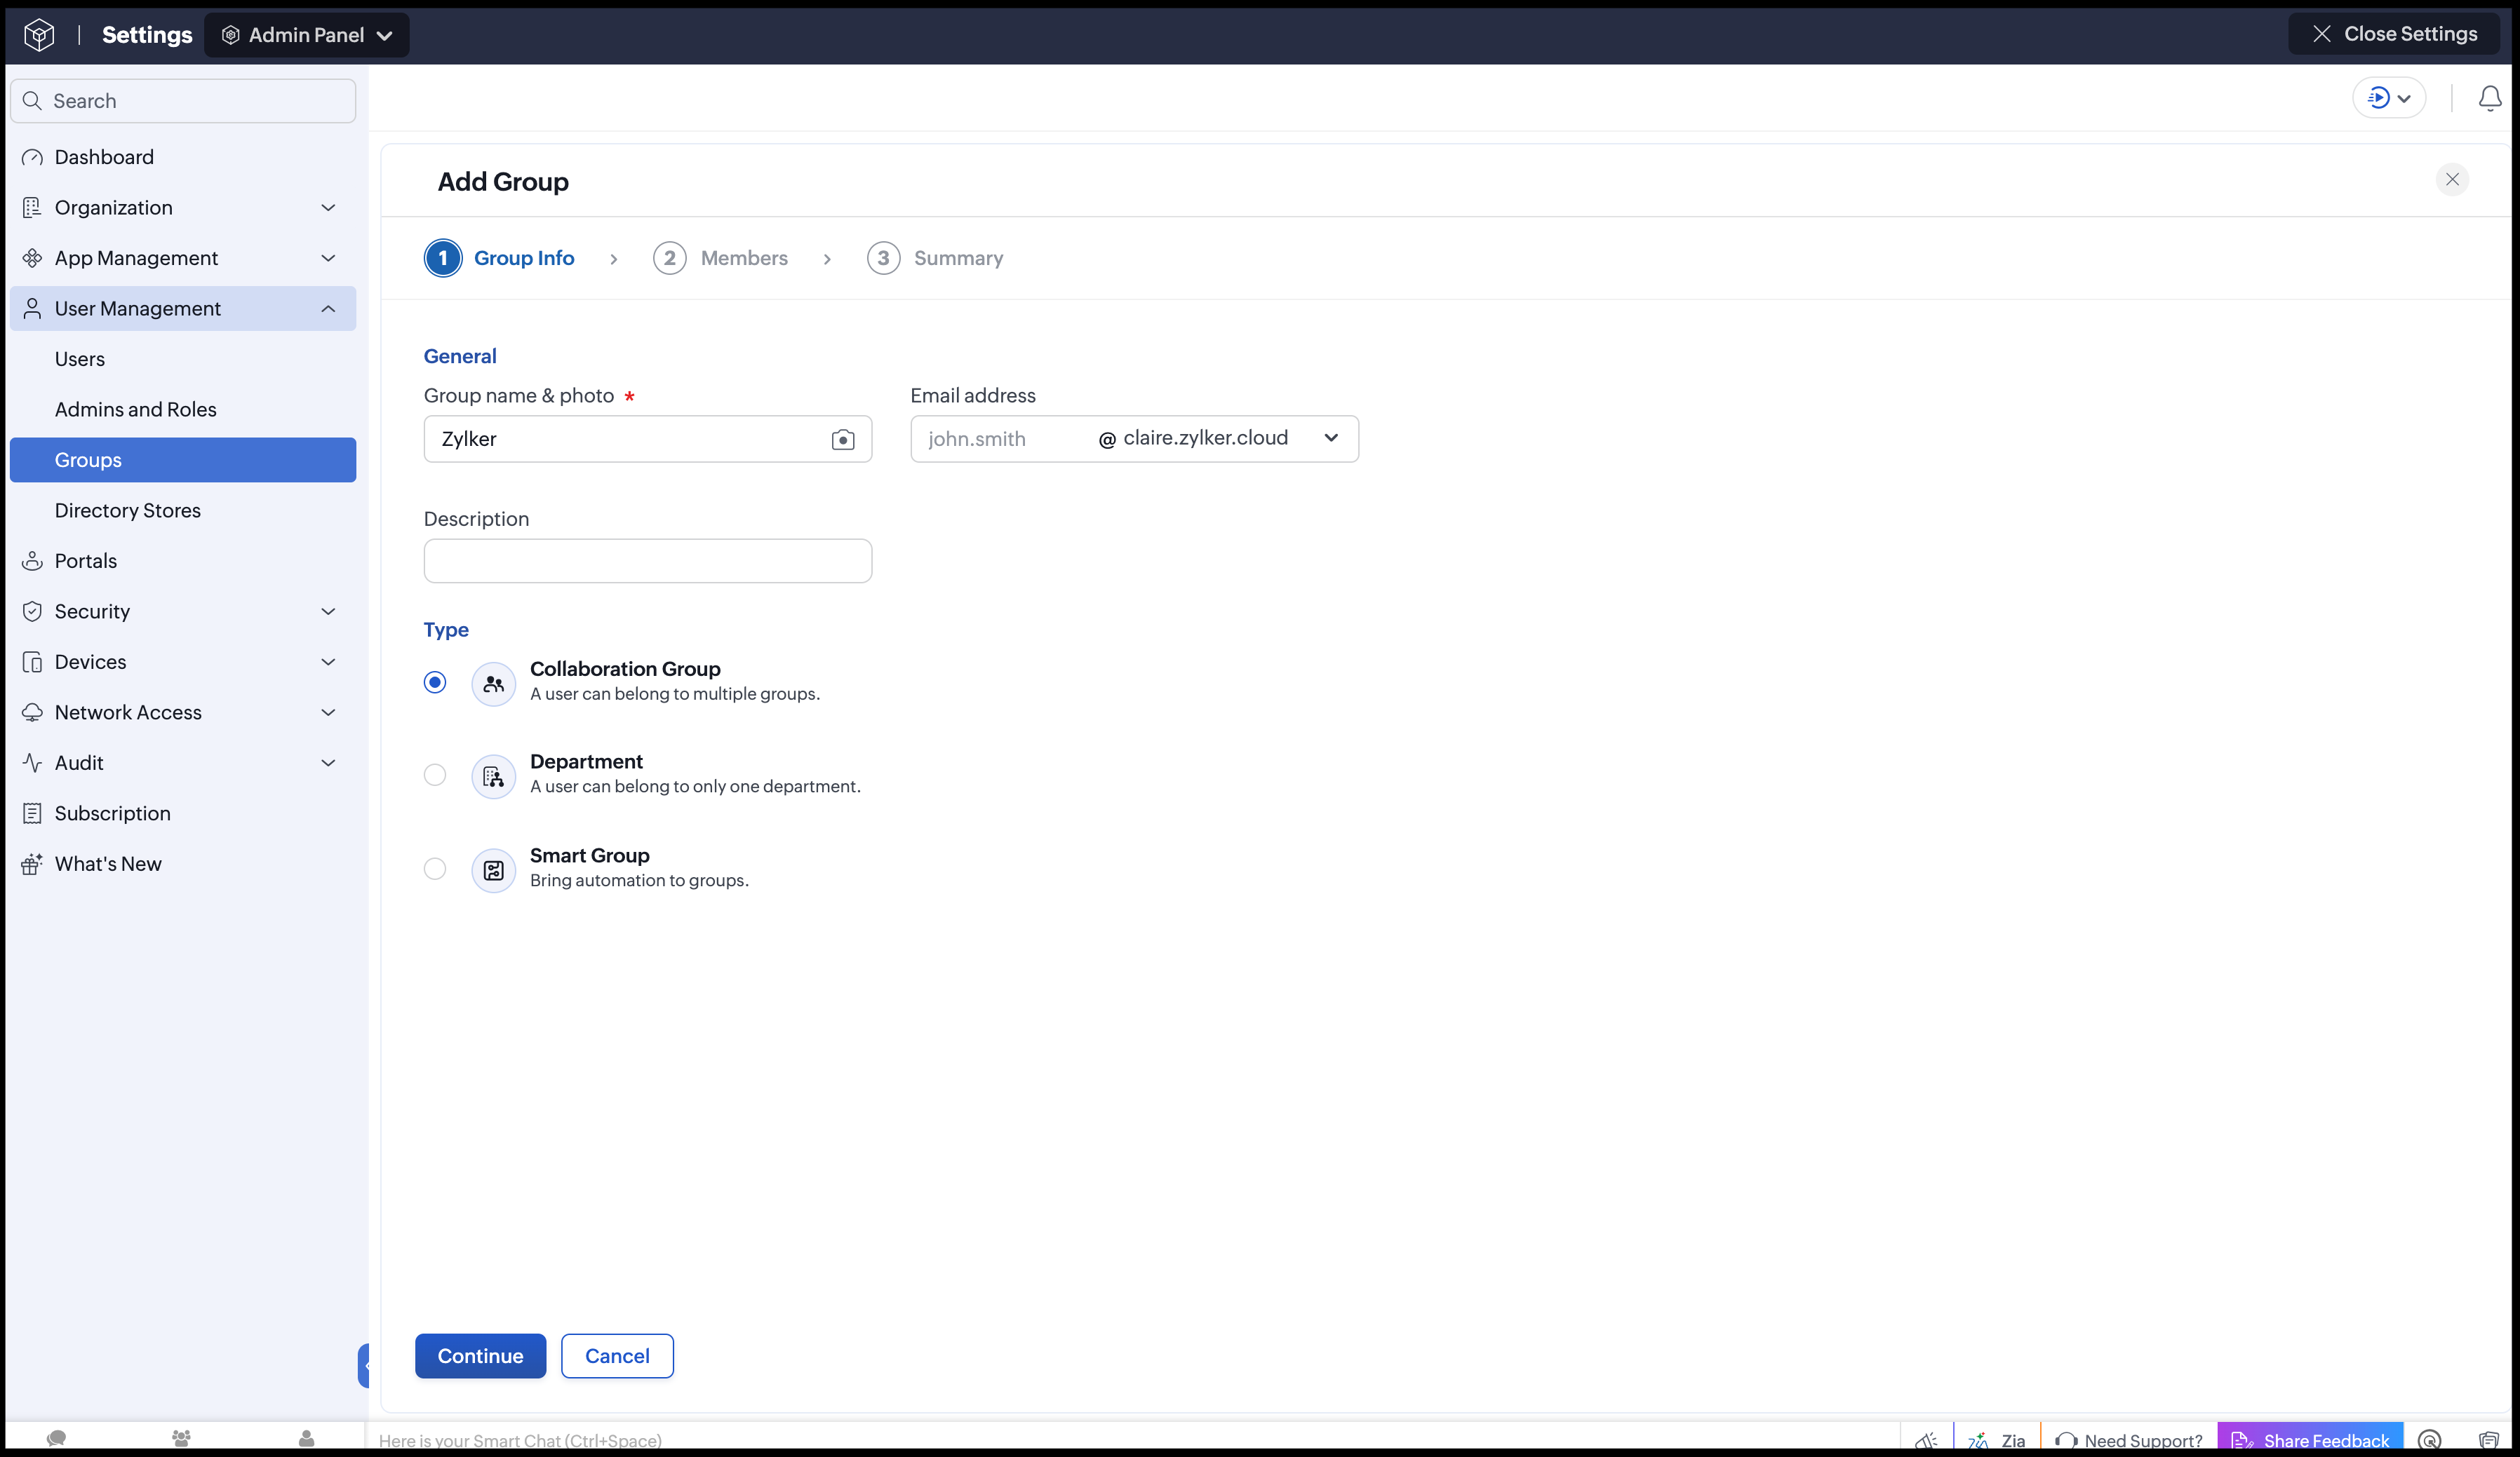The image size is (2520, 1457).
Task: Click the Smart Group type icon
Action: (494, 870)
